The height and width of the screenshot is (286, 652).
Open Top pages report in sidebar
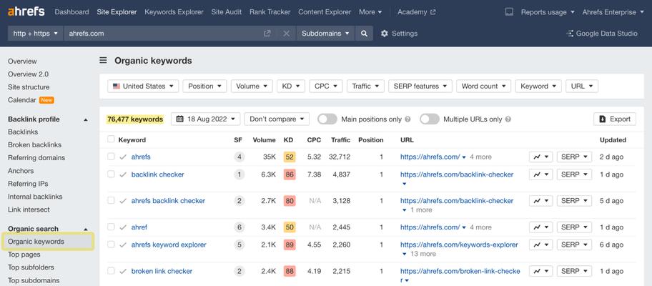click(24, 255)
